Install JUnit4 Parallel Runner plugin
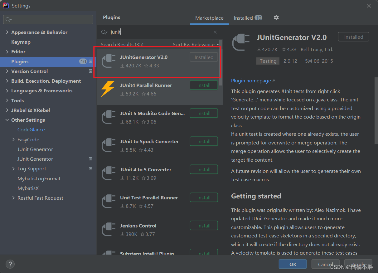This screenshot has height=273, width=378. [x=204, y=85]
